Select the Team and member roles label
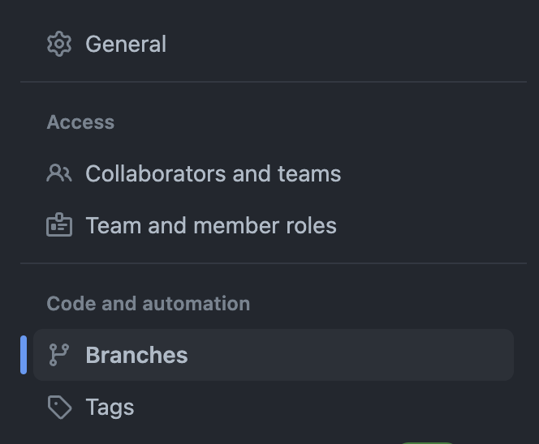This screenshot has height=444, width=539. [211, 226]
